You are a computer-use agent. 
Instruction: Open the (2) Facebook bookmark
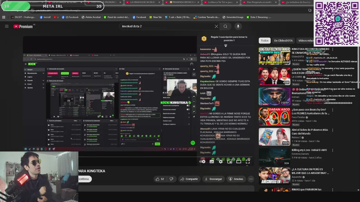click(x=70, y=17)
